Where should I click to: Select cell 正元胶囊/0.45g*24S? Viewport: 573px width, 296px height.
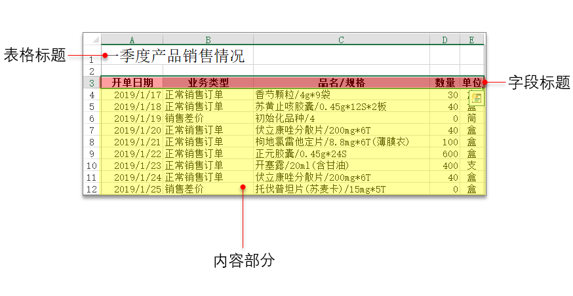[342, 153]
